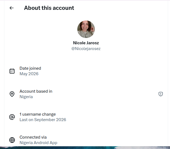Click the "May 2026" value
The image size is (170, 149).
tap(29, 74)
